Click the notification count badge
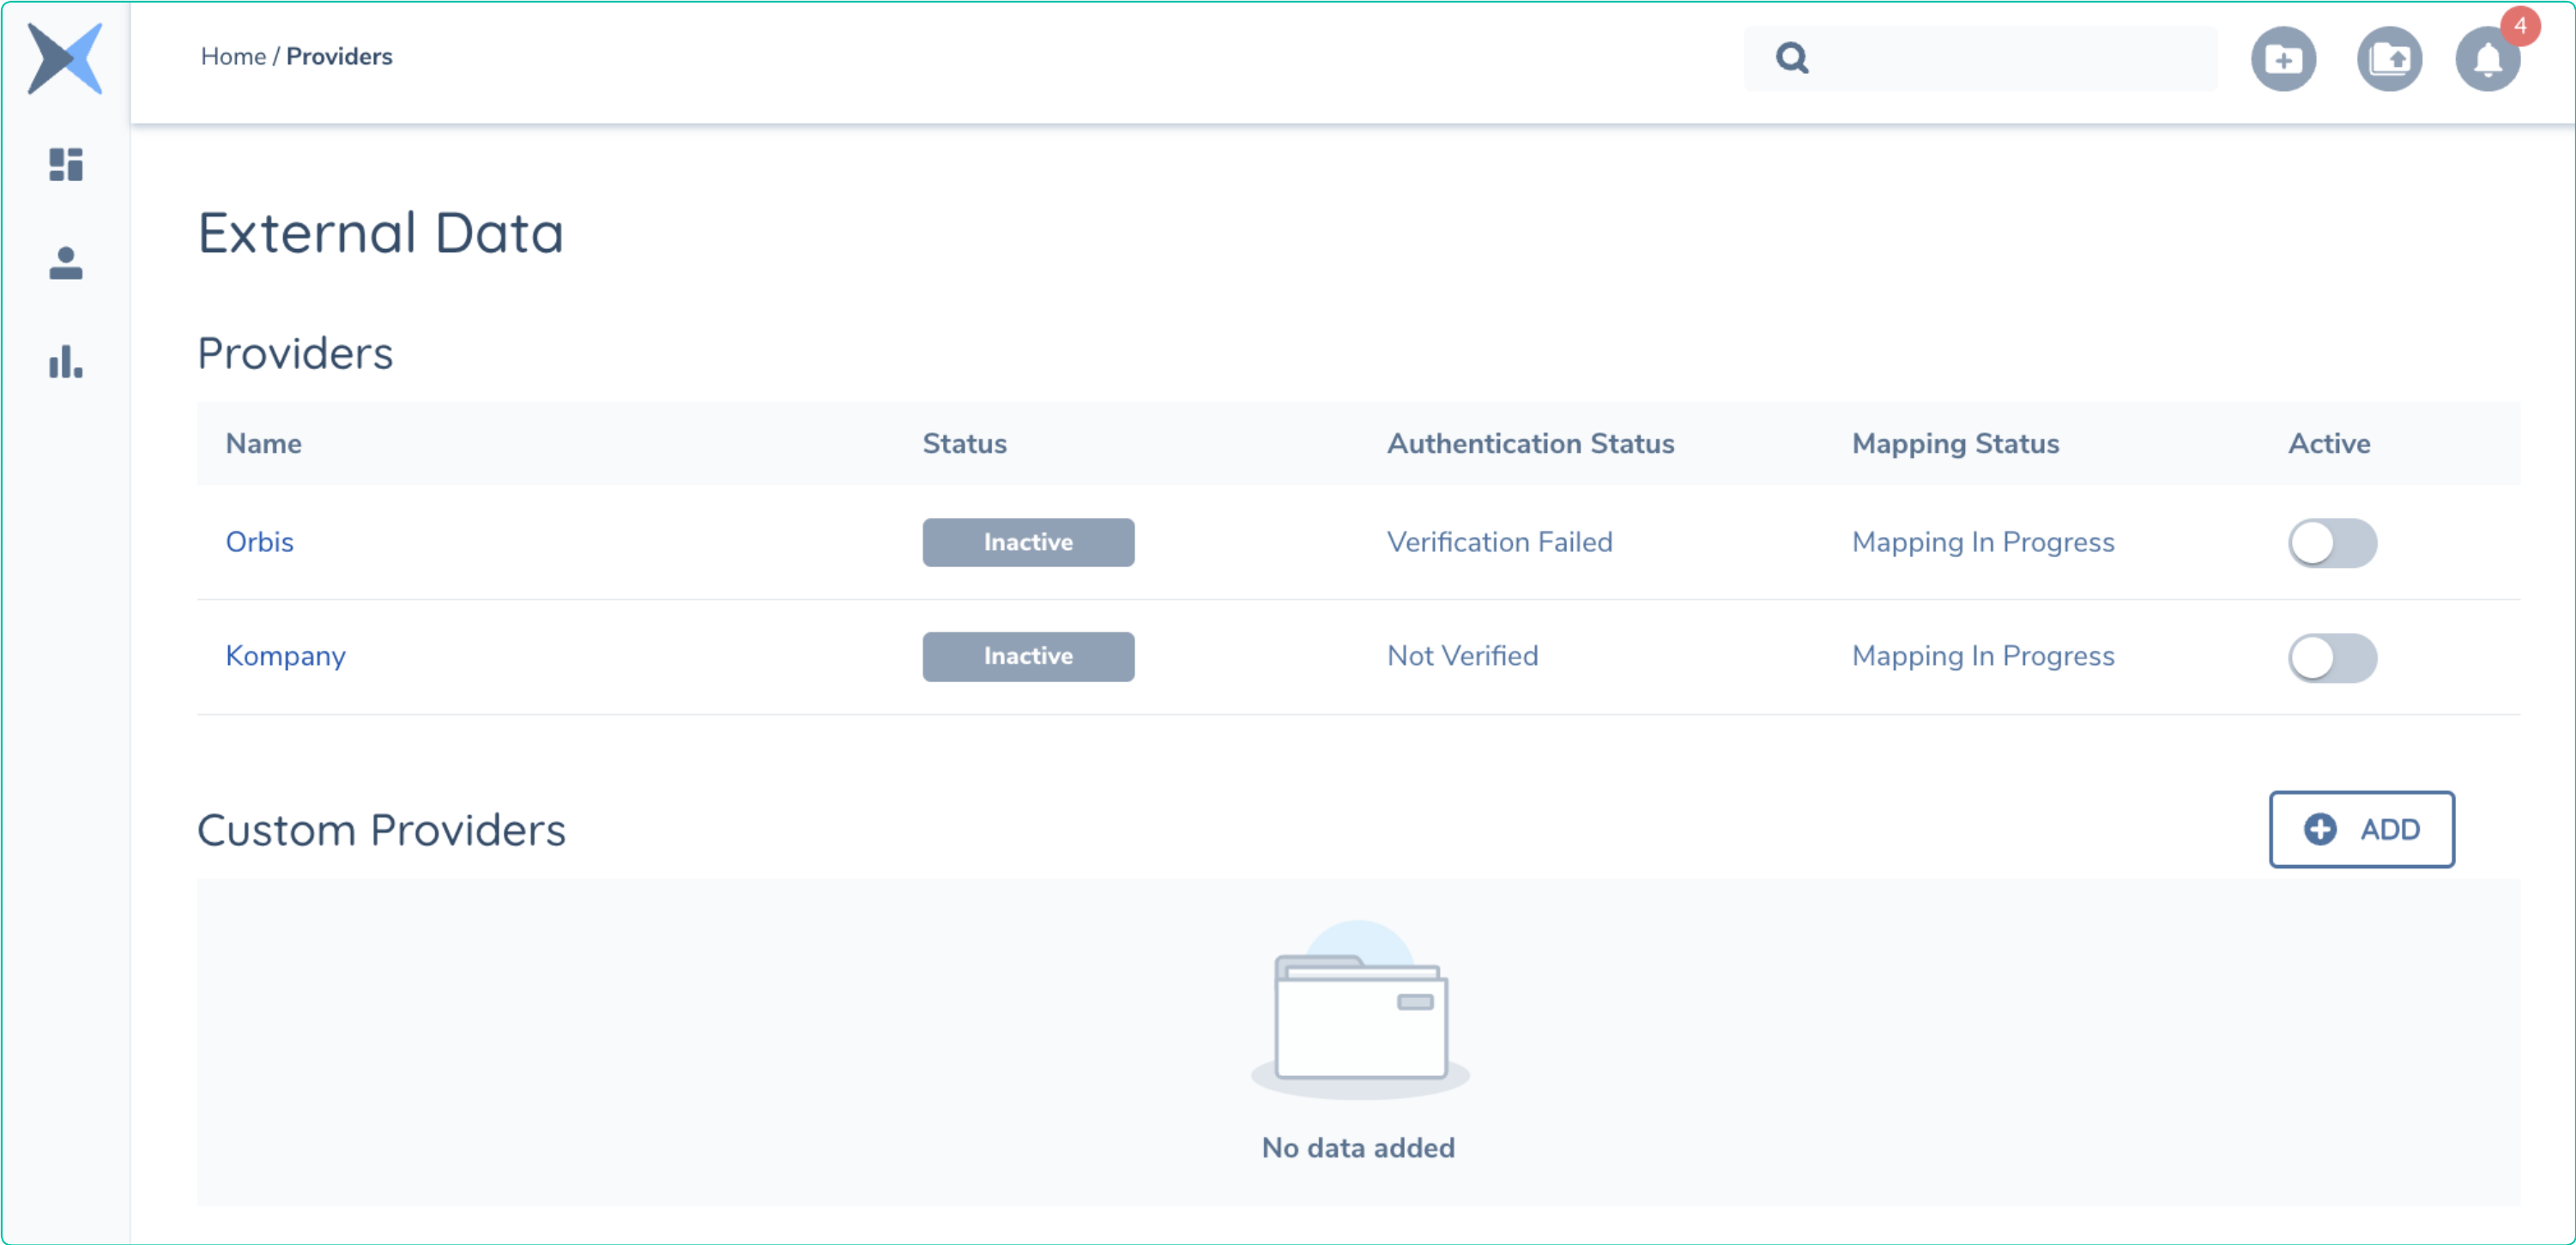Image resolution: width=2576 pixels, height=1245 pixels. point(2520,26)
